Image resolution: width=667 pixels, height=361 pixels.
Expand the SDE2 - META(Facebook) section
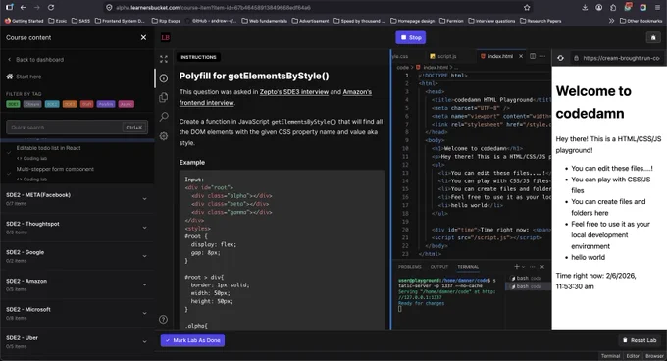pos(77,198)
